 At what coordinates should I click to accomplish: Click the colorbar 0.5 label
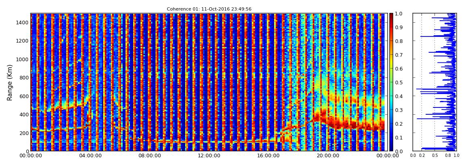[x=398, y=82]
